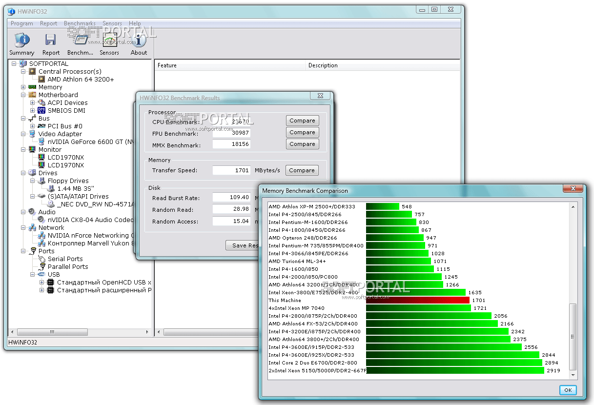This screenshot has width=594, height=405.
Task: Open the Help menu
Action: click(135, 23)
